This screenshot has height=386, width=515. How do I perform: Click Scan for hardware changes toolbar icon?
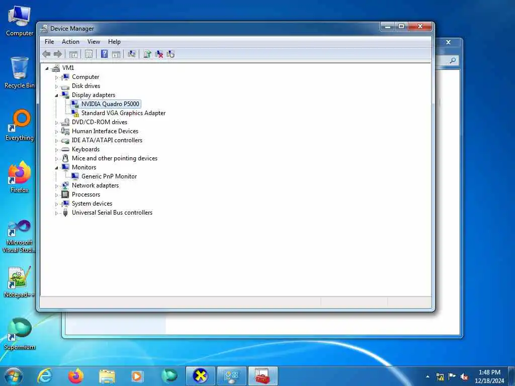point(132,54)
